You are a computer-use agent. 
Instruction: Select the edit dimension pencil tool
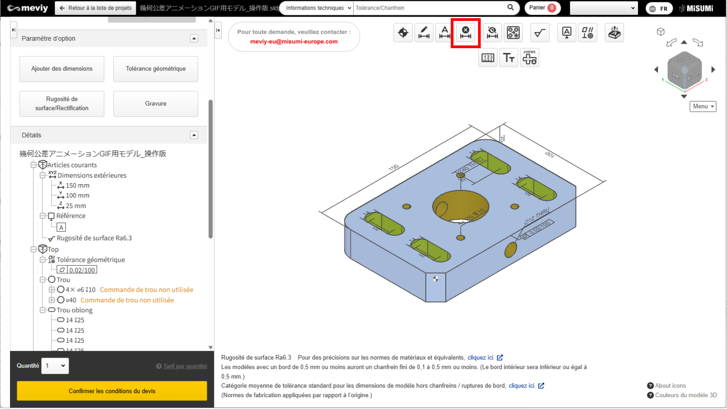click(x=424, y=33)
